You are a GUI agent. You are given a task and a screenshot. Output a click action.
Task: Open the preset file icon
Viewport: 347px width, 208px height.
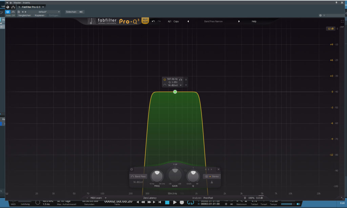pyautogui.click(x=19, y=12)
